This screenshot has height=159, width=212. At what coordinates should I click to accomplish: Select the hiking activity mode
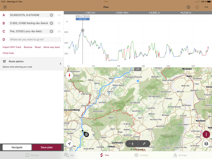tap(132, 144)
